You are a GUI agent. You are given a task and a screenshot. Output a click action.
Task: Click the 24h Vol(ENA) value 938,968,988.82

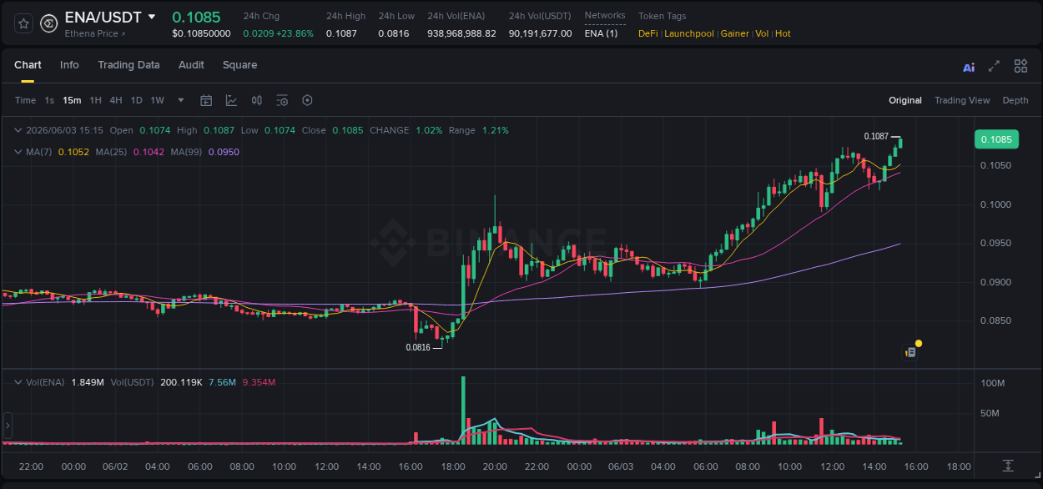tap(461, 33)
